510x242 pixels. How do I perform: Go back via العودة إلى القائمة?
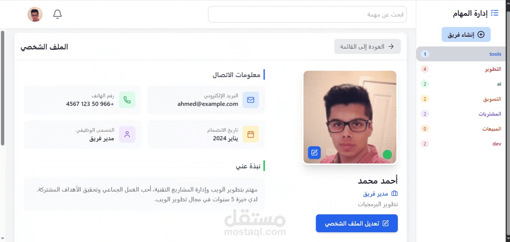367,47
